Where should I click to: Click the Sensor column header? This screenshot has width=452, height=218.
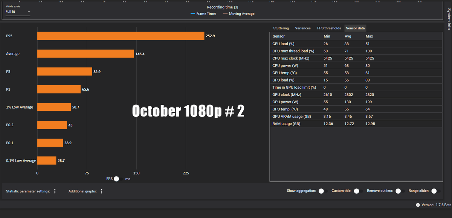click(x=278, y=36)
